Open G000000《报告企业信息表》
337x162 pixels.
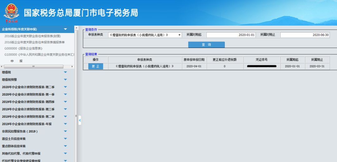click(24, 49)
